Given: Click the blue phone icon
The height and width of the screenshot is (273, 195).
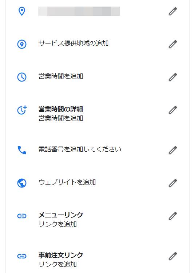Looking at the screenshot, I should 22,150.
